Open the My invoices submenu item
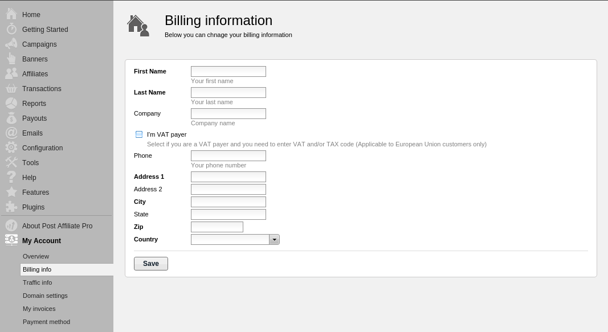Screen dimensions: 608x332 point(39,309)
